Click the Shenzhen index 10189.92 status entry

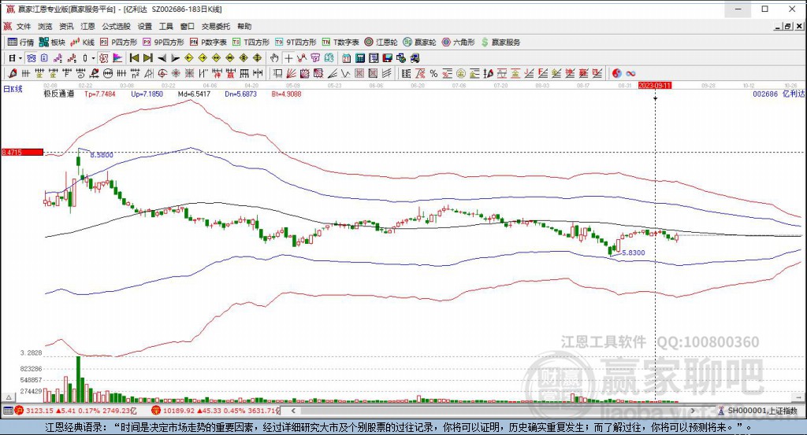(216, 411)
